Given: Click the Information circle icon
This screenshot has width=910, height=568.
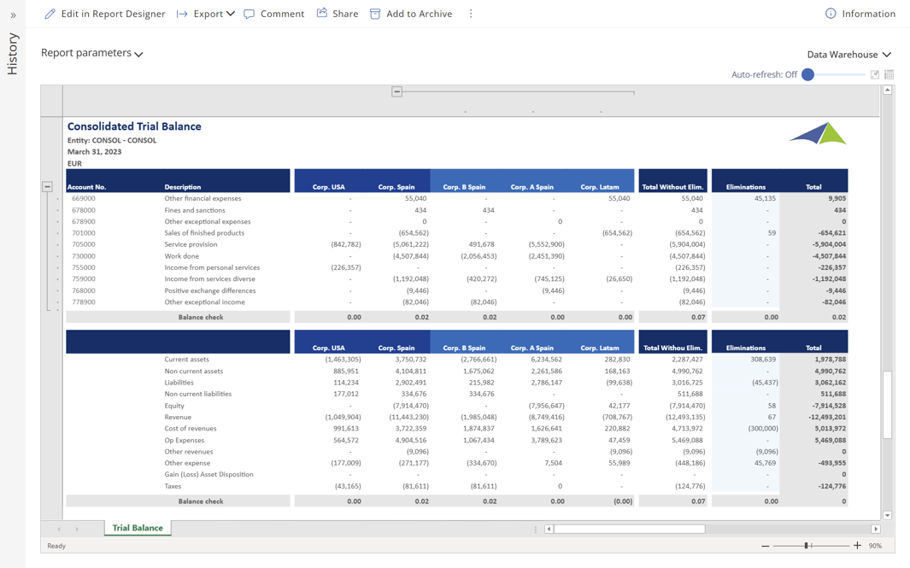Looking at the screenshot, I should point(831,14).
